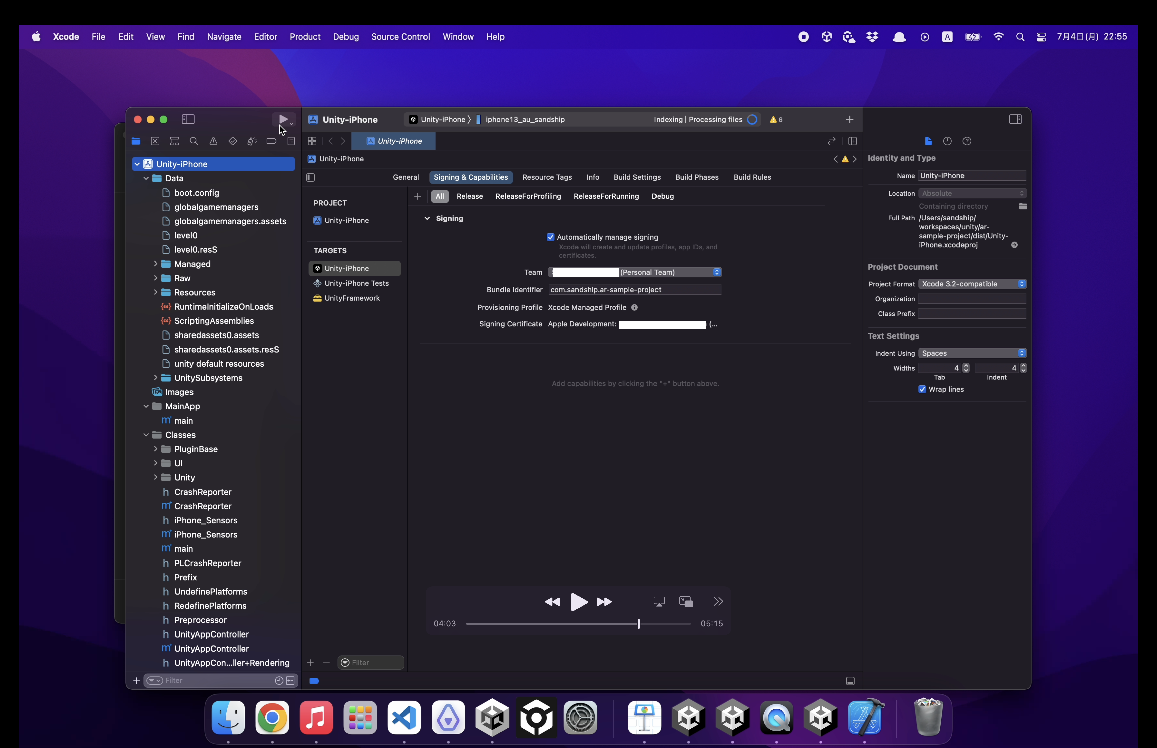The height and width of the screenshot is (748, 1157).
Task: Open the Indent Using Spaces dropdown
Action: click(973, 353)
